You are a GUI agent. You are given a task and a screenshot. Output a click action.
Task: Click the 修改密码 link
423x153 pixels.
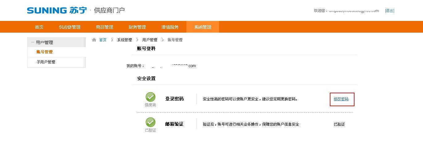(341, 99)
